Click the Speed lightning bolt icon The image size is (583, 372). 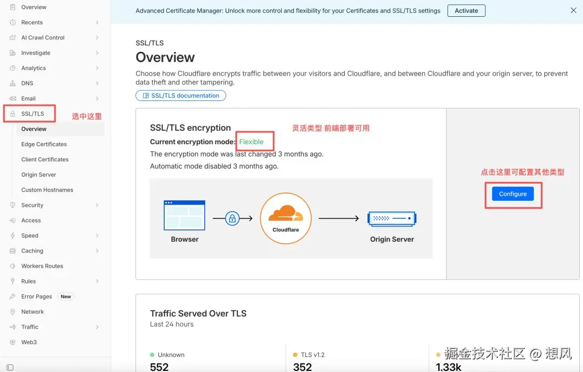12,235
